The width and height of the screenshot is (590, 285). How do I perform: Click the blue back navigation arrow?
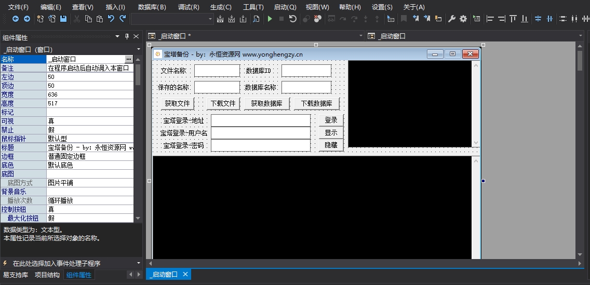point(16,19)
